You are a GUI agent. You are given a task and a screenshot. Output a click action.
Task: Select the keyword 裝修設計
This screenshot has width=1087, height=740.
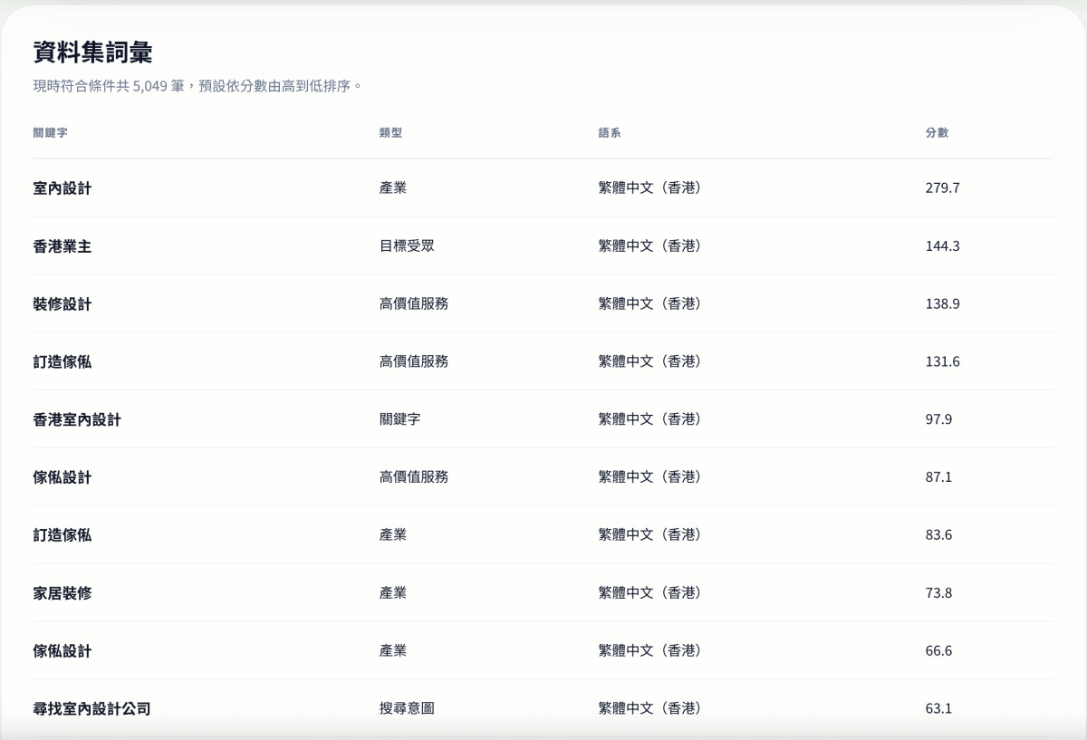pos(63,304)
